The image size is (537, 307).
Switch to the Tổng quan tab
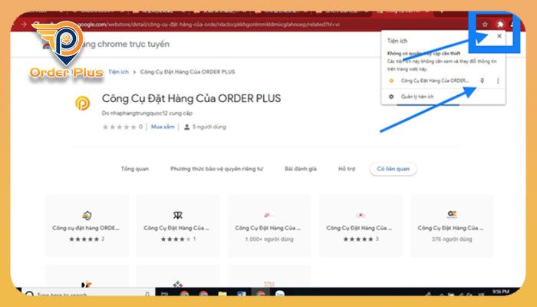(134, 169)
